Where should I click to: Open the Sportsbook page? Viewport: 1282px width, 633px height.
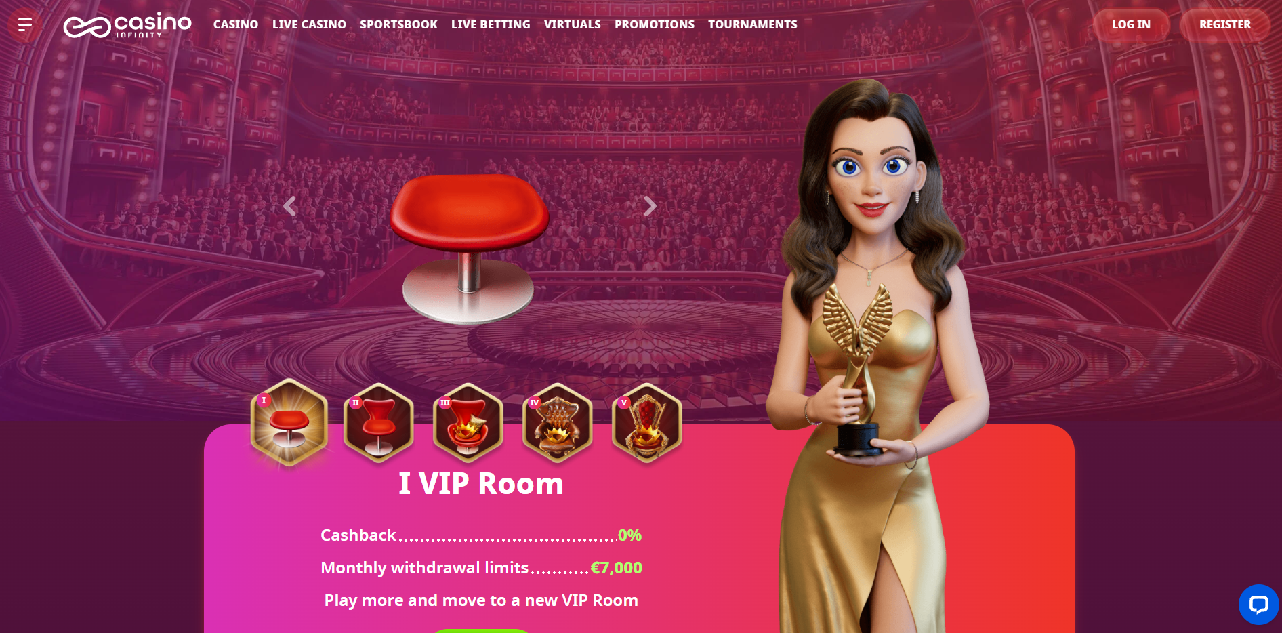point(398,24)
